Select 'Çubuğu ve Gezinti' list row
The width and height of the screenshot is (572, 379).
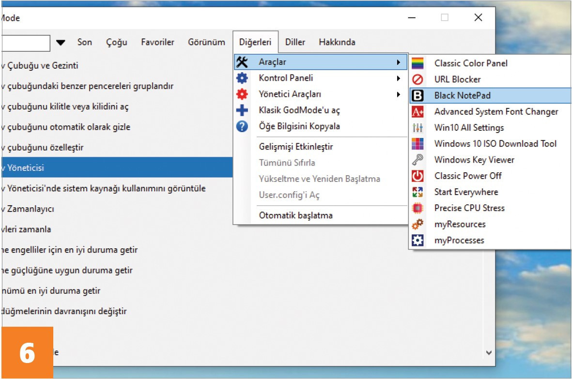[x=117, y=66]
